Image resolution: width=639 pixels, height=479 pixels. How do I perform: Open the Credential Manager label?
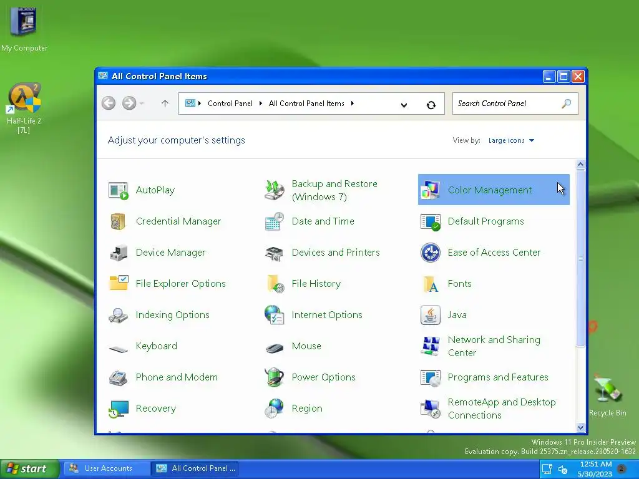coord(178,221)
